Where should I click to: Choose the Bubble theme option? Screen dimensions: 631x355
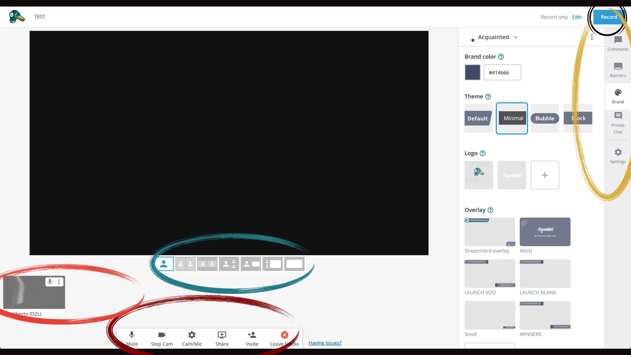[545, 118]
